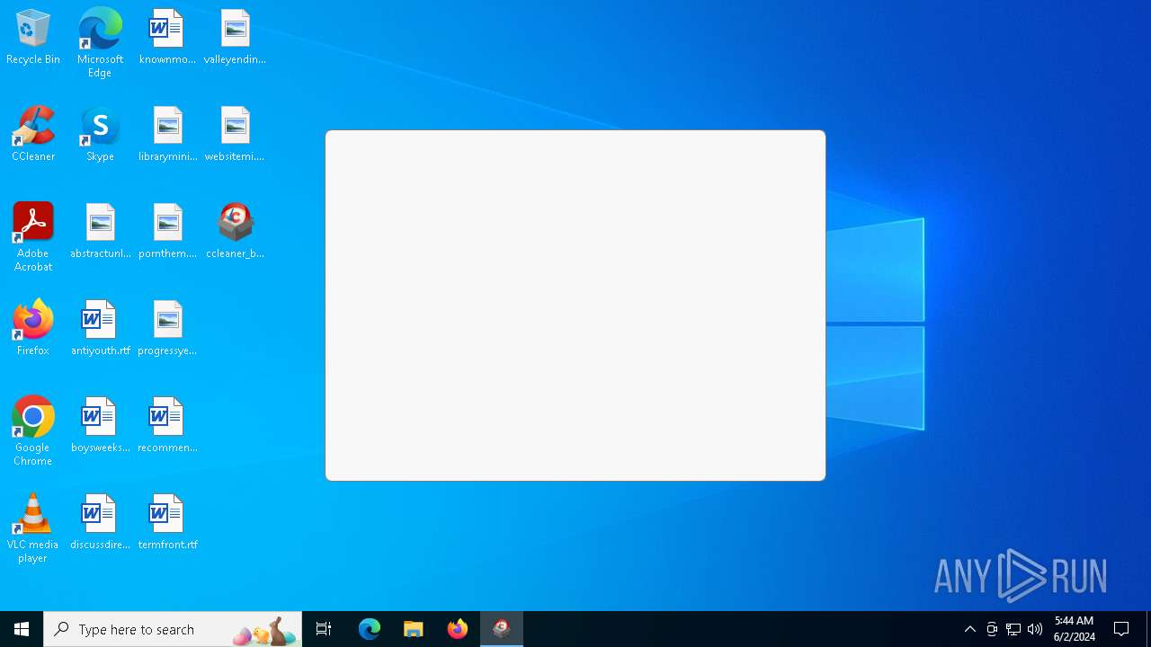Select the antiyouth.rtf document
1151x647 pixels.
pos(100,329)
